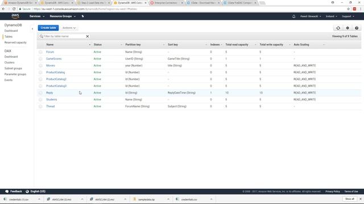
Task: Bookmark this page with star icon
Action: point(348,9)
